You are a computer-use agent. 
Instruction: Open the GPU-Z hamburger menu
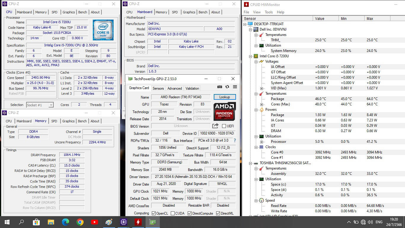235,87
